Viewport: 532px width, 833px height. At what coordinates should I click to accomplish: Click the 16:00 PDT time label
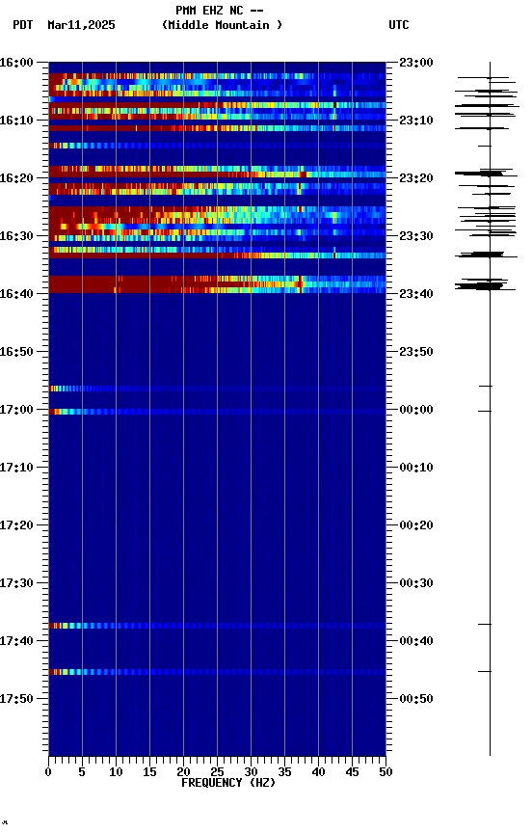click(x=16, y=63)
